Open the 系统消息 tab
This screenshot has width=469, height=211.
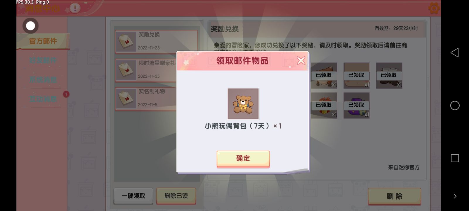point(43,79)
